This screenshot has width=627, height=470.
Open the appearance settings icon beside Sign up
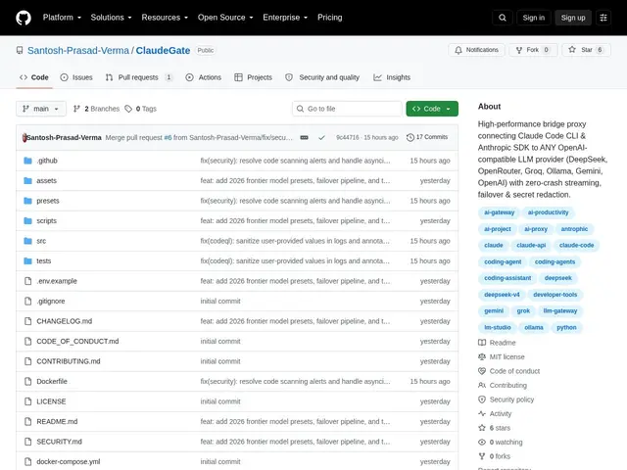pos(603,18)
